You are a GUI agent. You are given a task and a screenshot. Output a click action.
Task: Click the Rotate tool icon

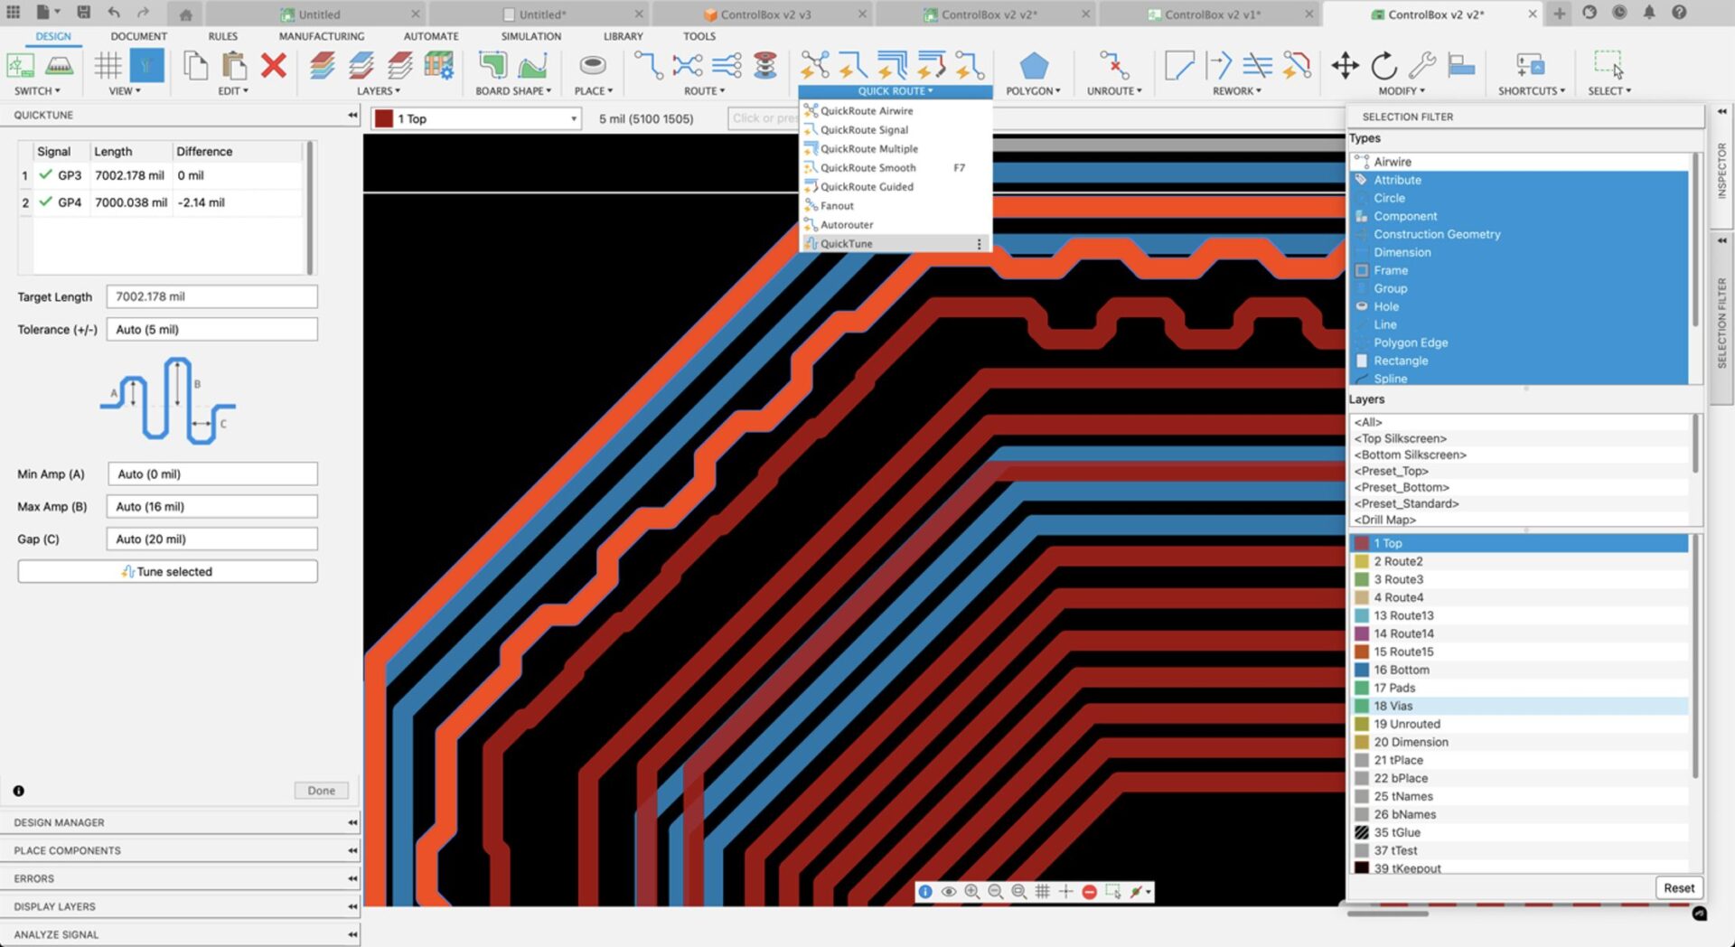(1383, 66)
